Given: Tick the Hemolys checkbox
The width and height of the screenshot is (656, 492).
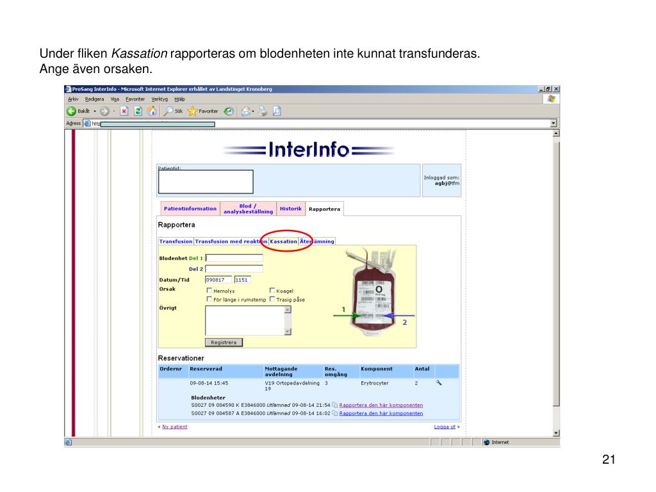Looking at the screenshot, I should [209, 290].
